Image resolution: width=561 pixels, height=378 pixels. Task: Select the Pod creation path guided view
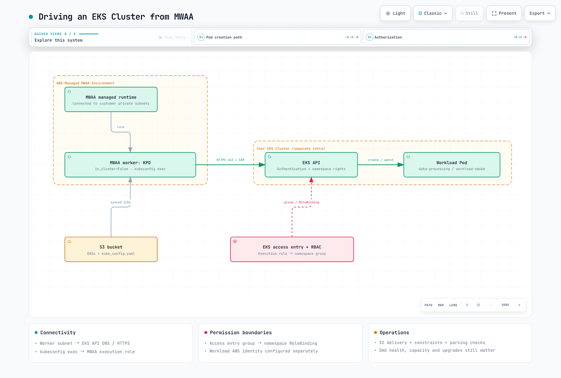pos(278,37)
